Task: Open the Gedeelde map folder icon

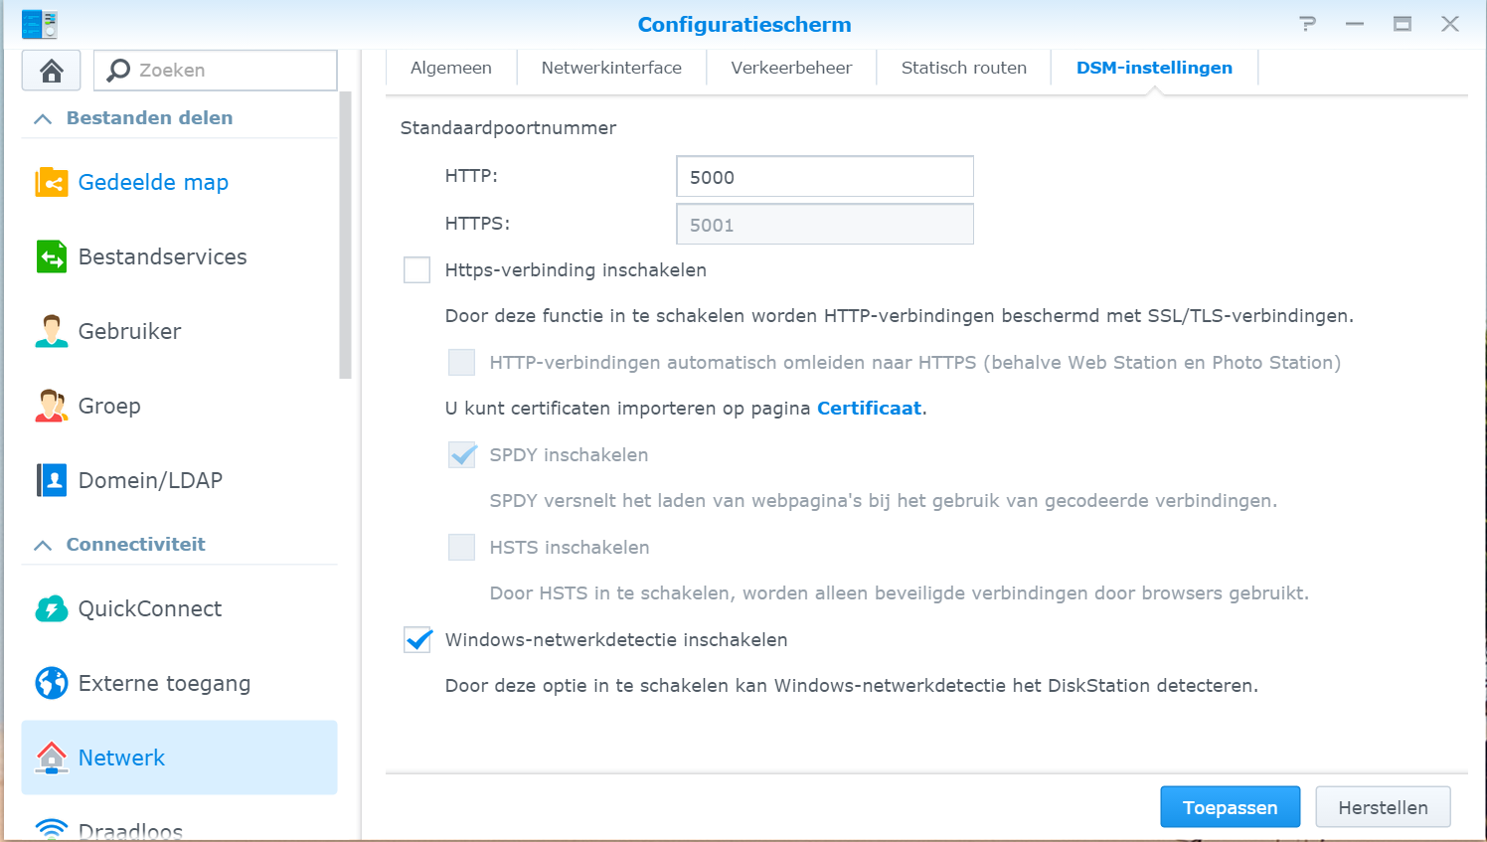Action: [52, 182]
